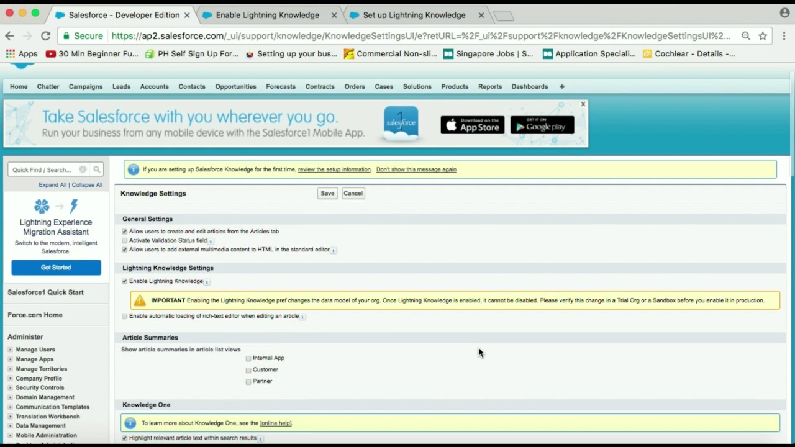Click Get Started for Lightning migration
This screenshot has width=795, height=447.
pyautogui.click(x=56, y=268)
